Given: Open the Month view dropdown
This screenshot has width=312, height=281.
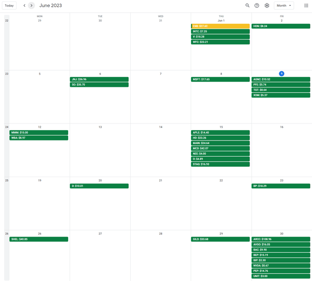Looking at the screenshot, I should [x=284, y=5].
